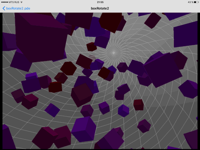Tap the 43 % battery percentage
This screenshot has height=150, width=200.
tap(190, 2)
